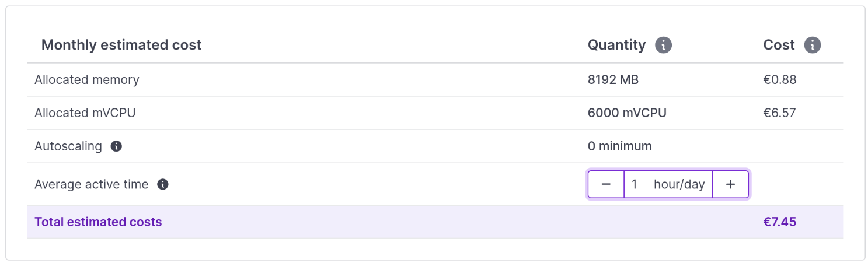
Task: Open the Autoscaling info tooltip icon
Action: coord(116,146)
